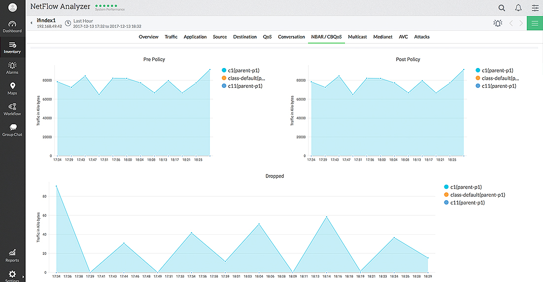Go to the Dashboard section
Screen dimensions: 543x282
pyautogui.click(x=12, y=27)
